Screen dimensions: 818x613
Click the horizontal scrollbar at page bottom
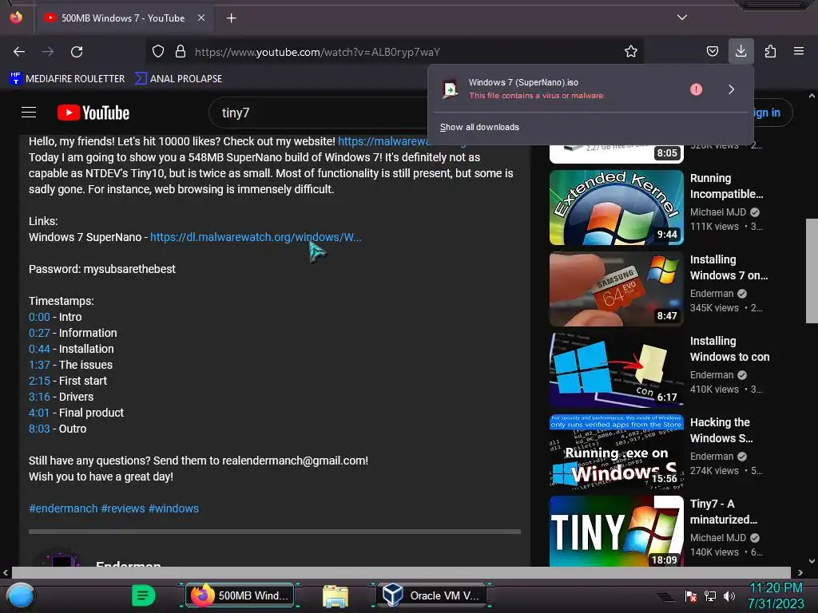point(402,572)
